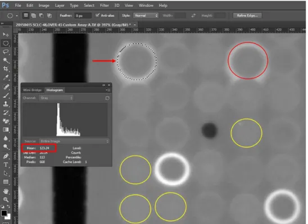Open the File menu
The width and height of the screenshot is (308, 224).
pos(18,5)
